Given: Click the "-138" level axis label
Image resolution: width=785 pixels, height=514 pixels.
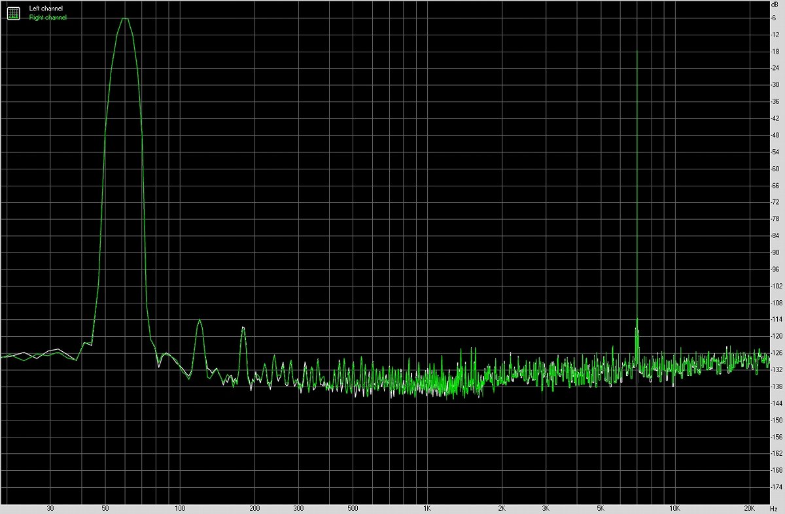Looking at the screenshot, I should pyautogui.click(x=776, y=387).
